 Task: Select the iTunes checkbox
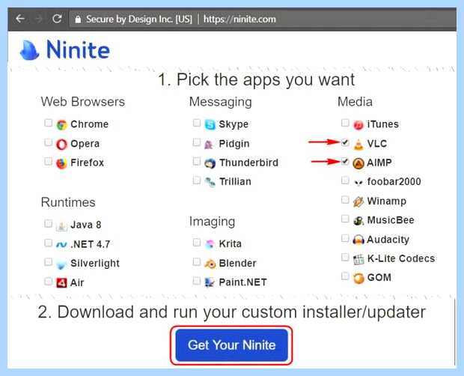click(x=345, y=123)
